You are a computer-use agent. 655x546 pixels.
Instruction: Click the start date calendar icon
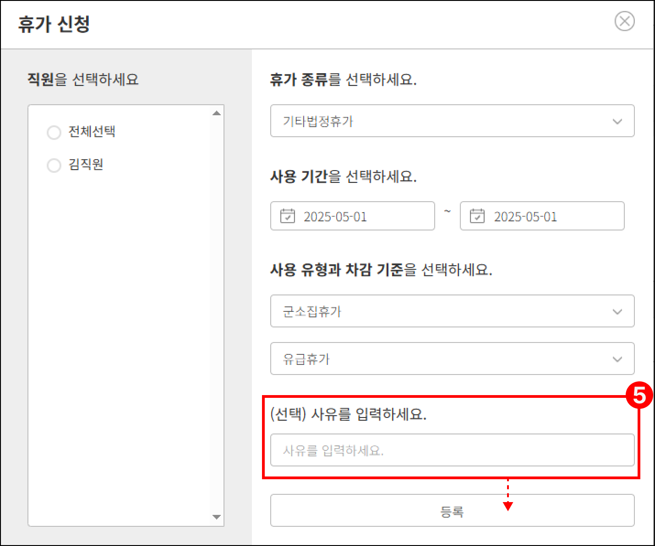(x=288, y=216)
